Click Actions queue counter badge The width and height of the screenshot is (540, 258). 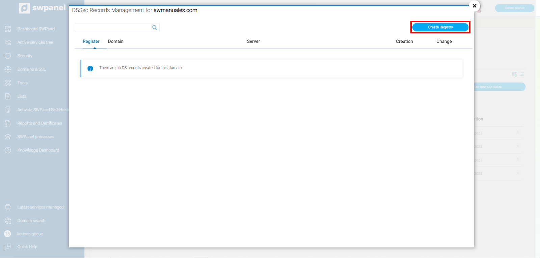7,234
